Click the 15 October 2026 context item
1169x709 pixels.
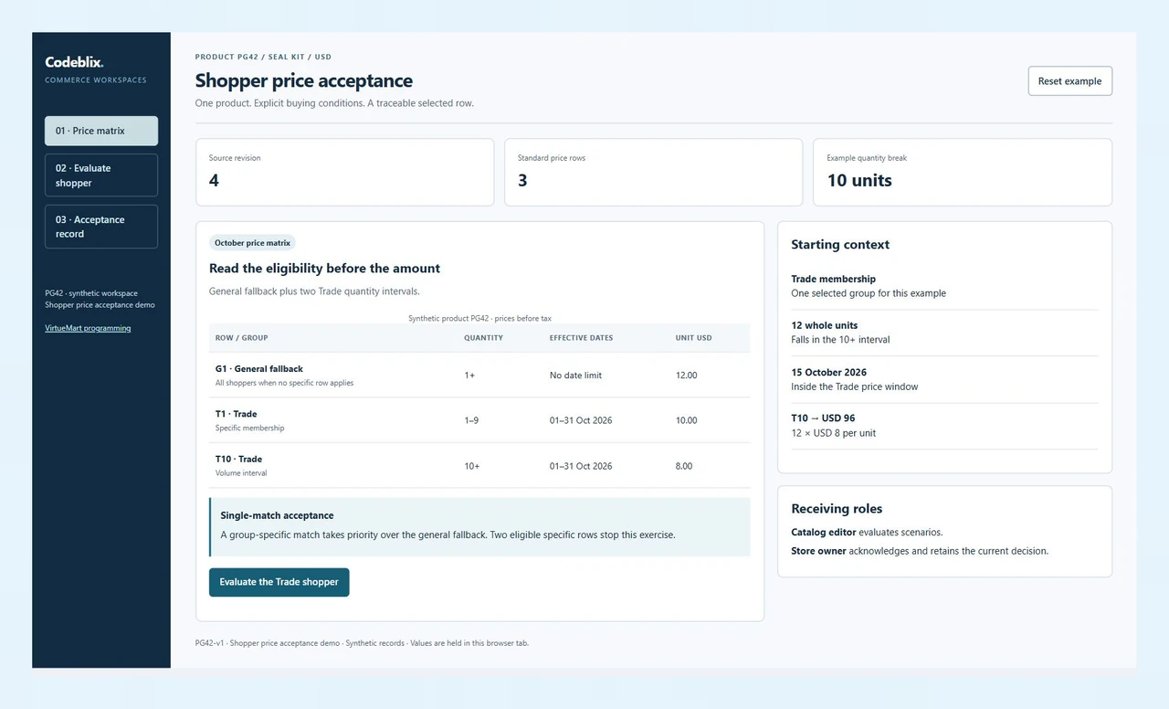(828, 372)
